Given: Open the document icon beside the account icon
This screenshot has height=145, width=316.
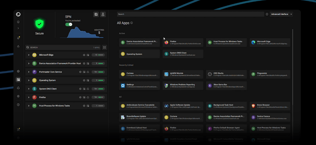Looking at the screenshot, I should tap(96, 14).
